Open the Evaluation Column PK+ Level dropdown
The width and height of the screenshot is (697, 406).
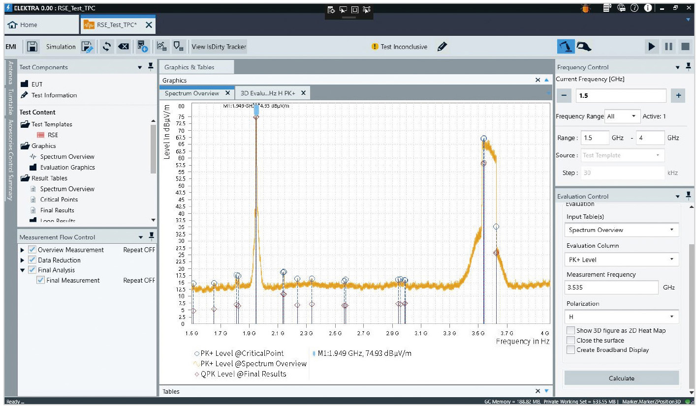(622, 259)
